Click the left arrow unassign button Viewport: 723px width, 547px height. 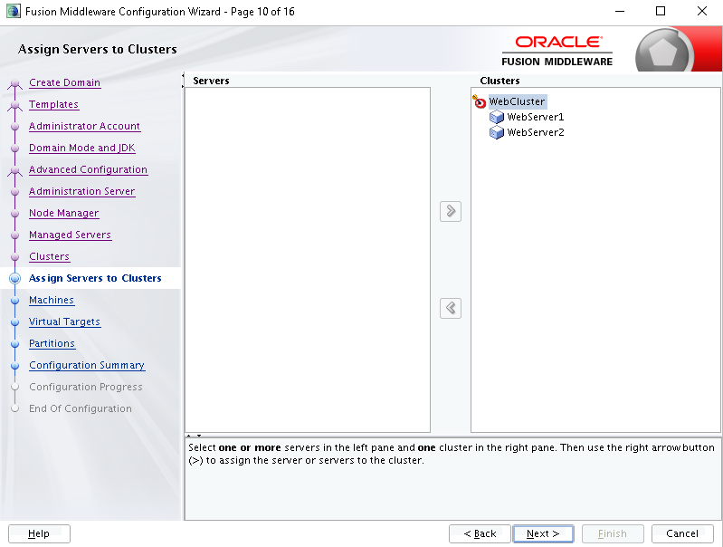pos(451,308)
